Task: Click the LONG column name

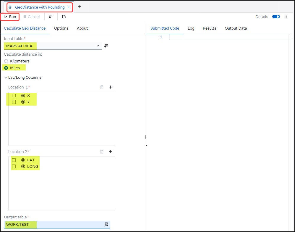Action: (33, 167)
